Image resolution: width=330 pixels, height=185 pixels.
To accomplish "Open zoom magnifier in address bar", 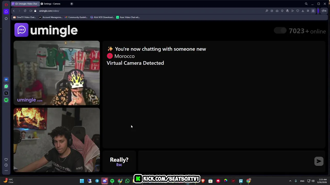I will pyautogui.click(x=267, y=11).
